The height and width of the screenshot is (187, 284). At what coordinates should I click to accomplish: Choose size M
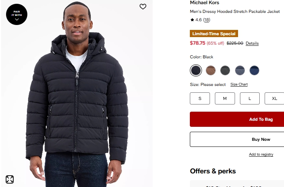click(225, 98)
